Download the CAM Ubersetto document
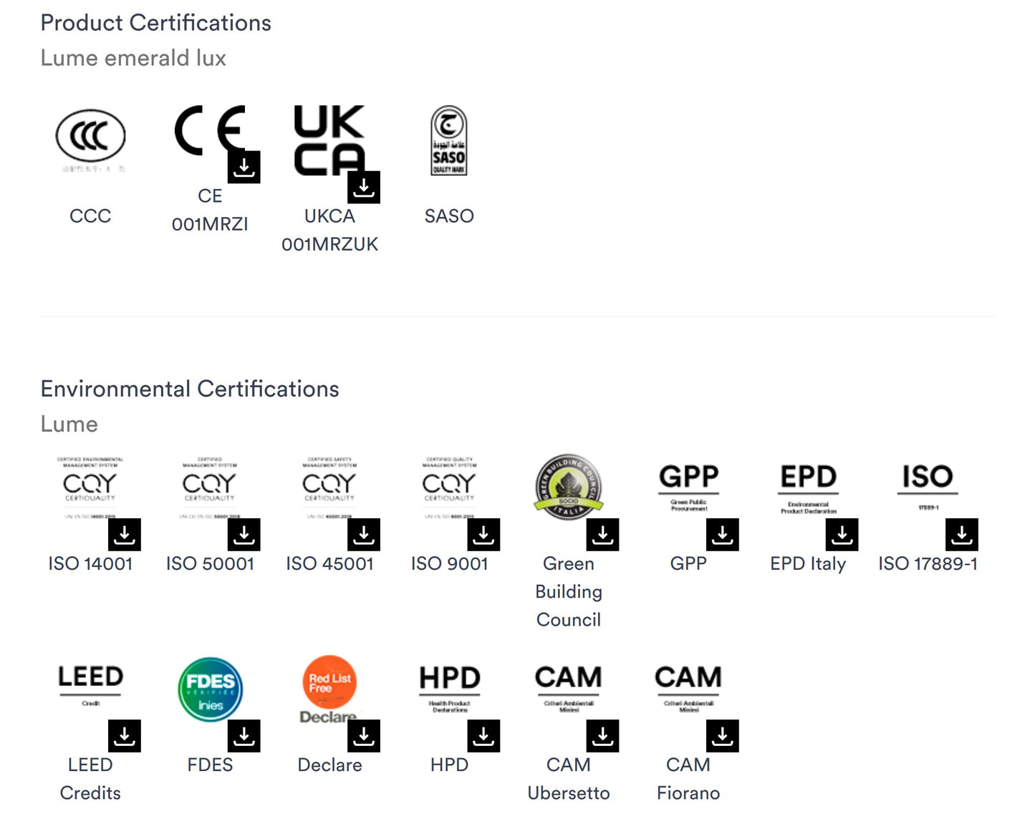The width and height of the screenshot is (1035, 839). 603,736
